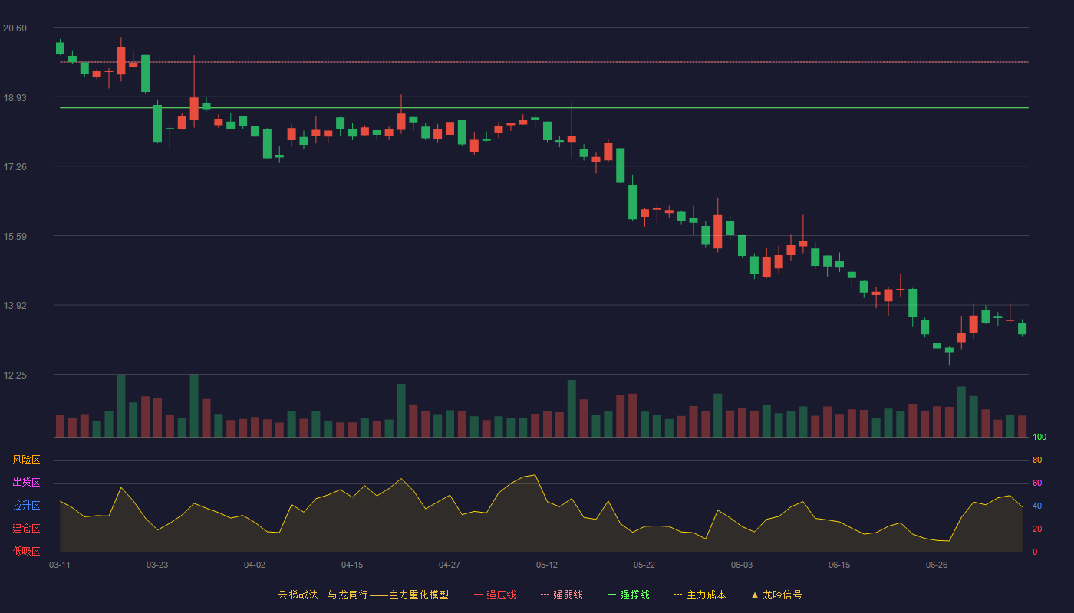Select the 建仓区 zone label
The height and width of the screenshot is (613, 1074).
pyautogui.click(x=26, y=529)
